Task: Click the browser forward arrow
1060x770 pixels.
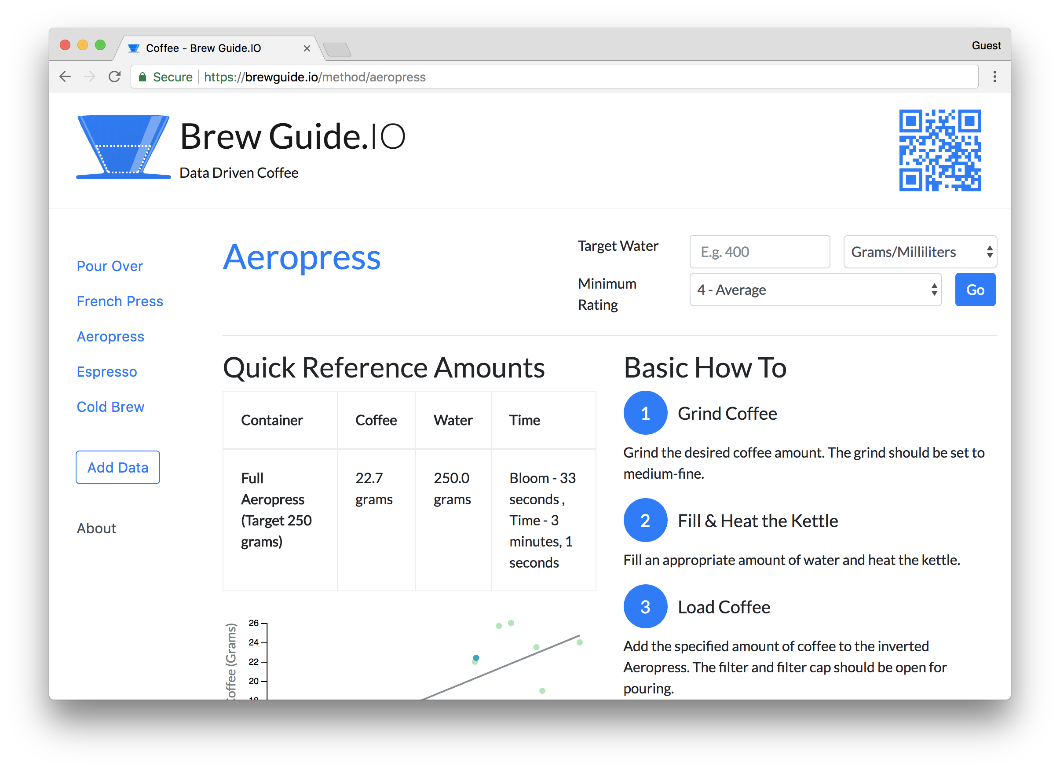Action: (90, 77)
